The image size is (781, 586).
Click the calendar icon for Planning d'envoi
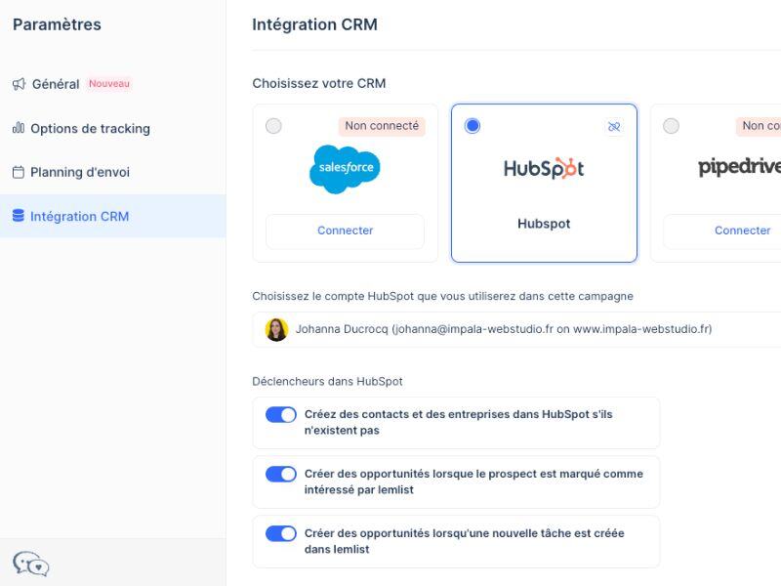[19, 173]
